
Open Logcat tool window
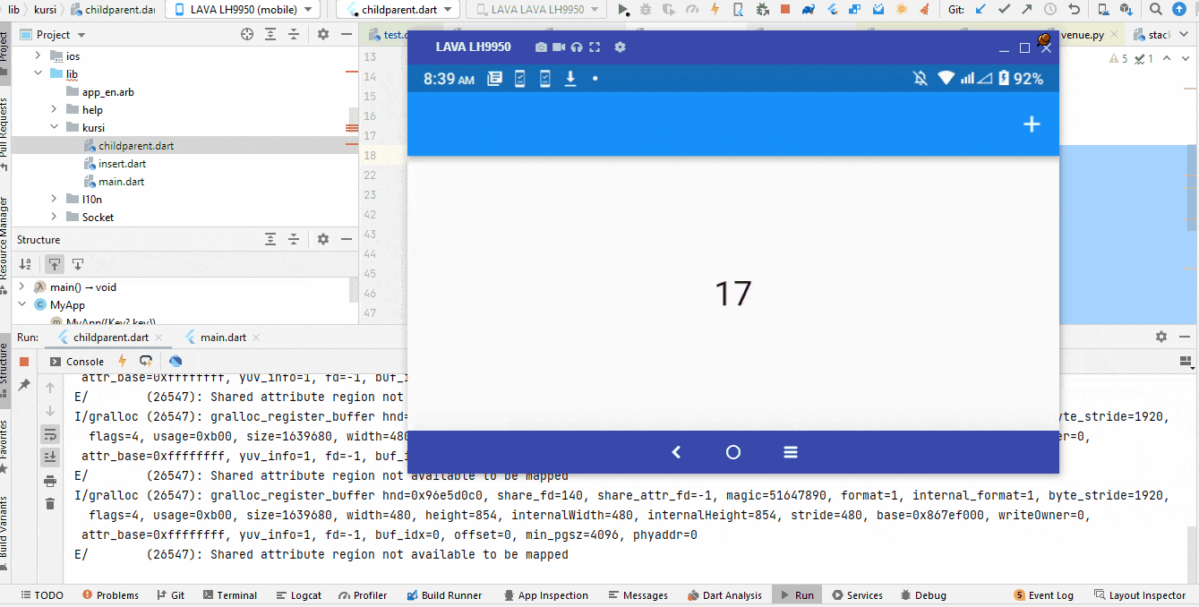point(298,595)
